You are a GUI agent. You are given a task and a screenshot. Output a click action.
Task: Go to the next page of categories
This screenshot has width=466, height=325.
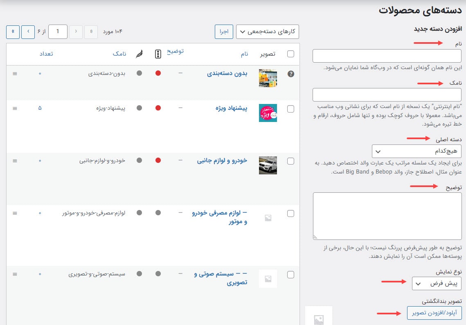tap(28, 32)
